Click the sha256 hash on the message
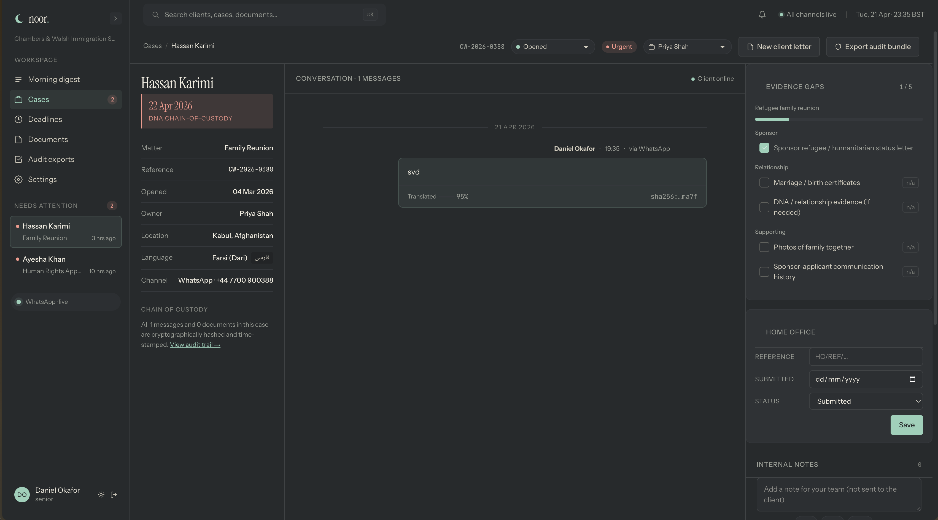 [674, 196]
